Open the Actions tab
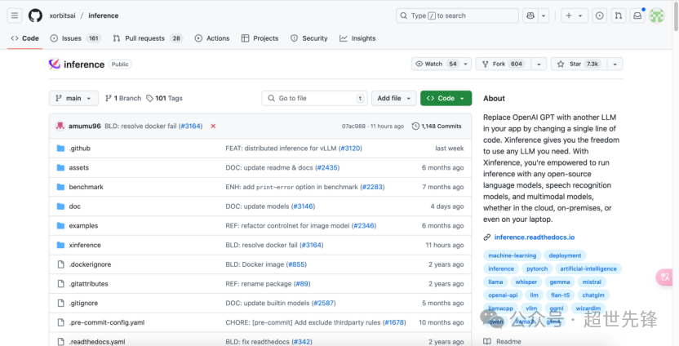This screenshot has width=679, height=346. pos(212,38)
